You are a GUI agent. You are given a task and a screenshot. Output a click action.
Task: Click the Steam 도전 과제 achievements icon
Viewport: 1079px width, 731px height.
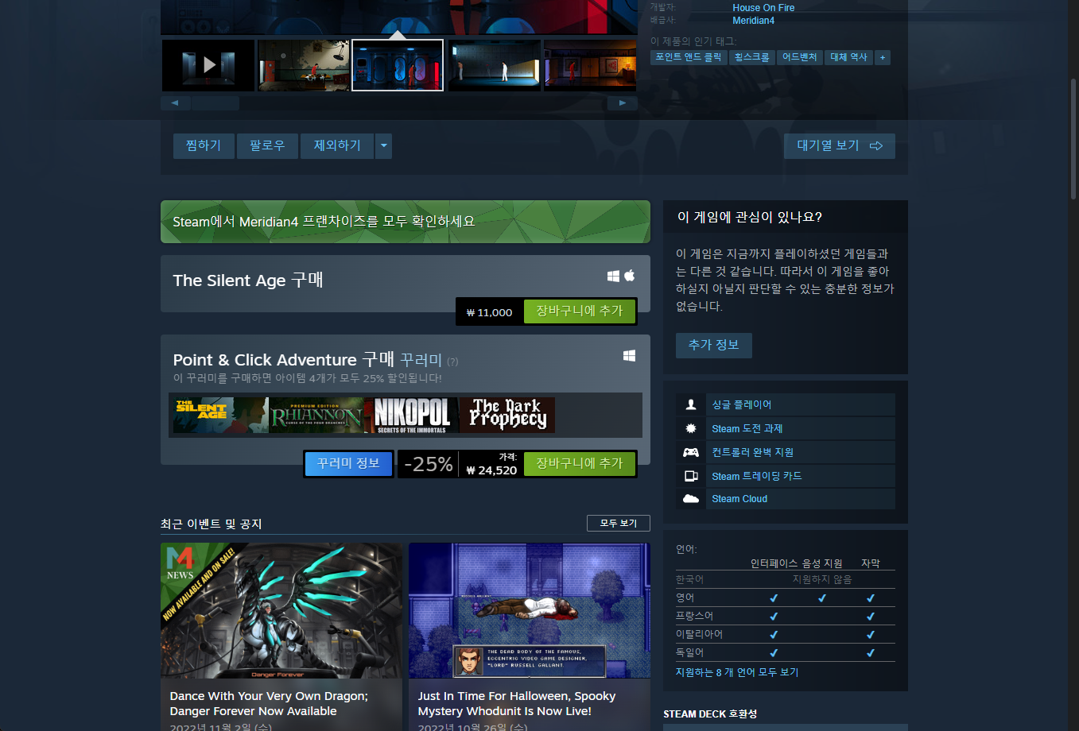[691, 428]
